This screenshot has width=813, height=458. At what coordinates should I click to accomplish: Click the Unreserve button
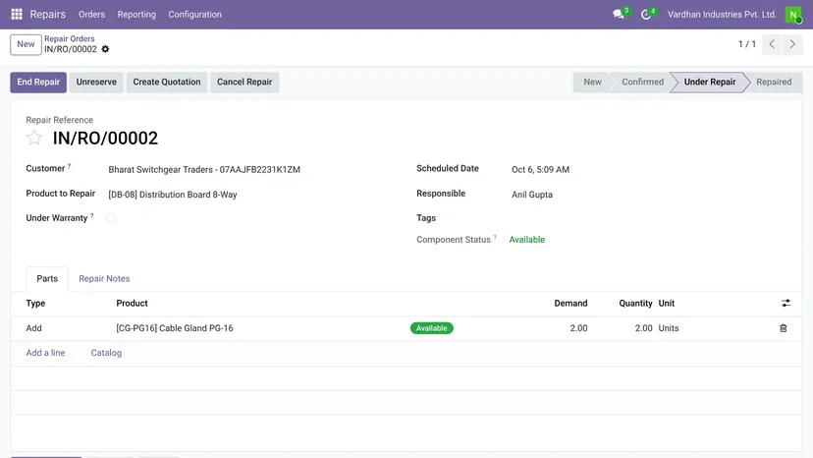point(96,82)
